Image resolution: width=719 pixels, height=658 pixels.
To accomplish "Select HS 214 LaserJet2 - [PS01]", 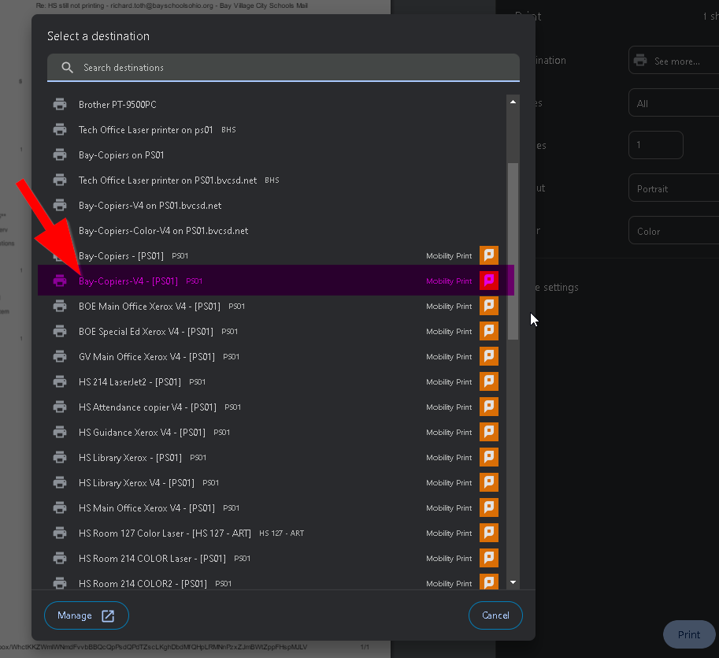I will click(276, 381).
